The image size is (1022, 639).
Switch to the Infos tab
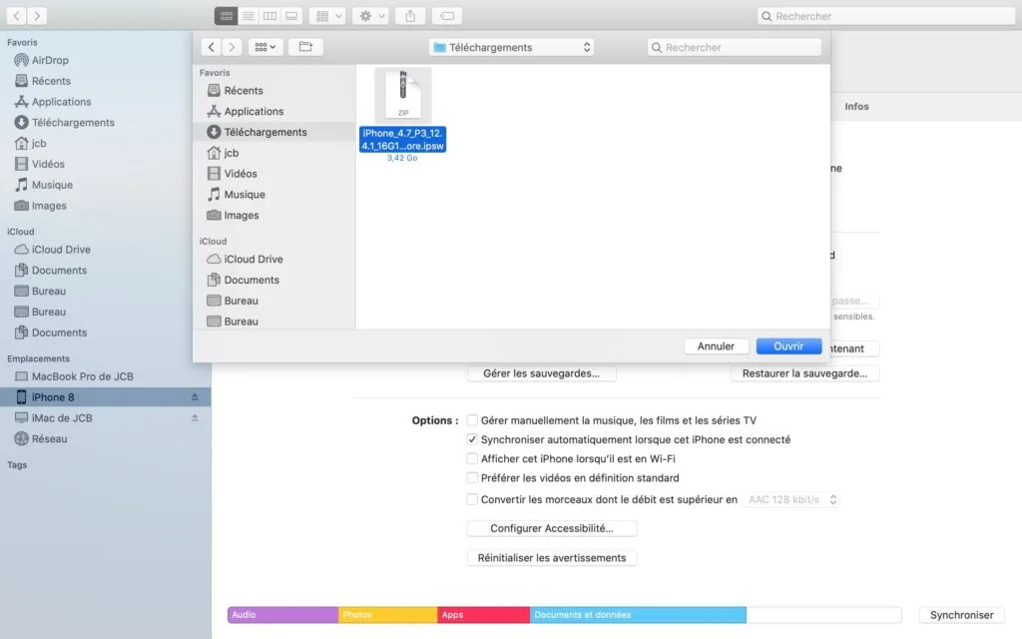tap(856, 106)
